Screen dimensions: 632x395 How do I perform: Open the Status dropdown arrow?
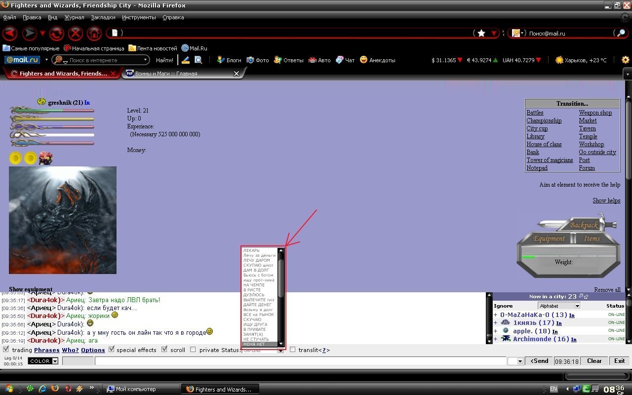tap(280, 350)
